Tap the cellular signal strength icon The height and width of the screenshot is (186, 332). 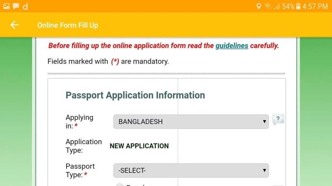tap(276, 6)
